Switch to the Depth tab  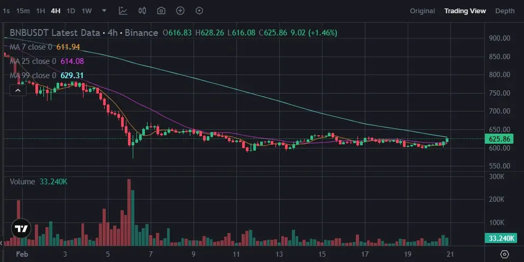click(504, 11)
